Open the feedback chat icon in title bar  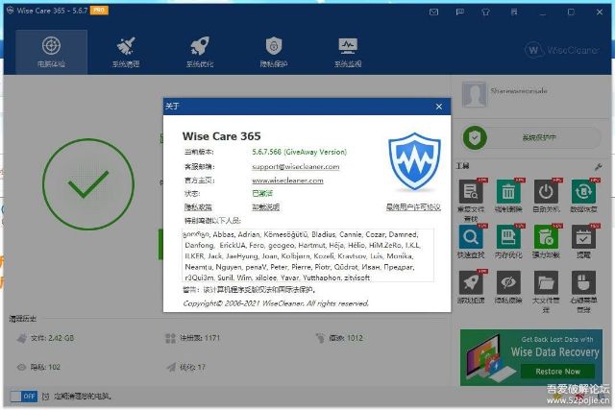point(460,12)
